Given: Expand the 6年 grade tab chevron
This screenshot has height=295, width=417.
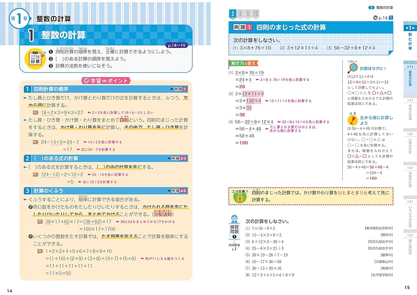Looking at the screenshot, I should point(248,14).
